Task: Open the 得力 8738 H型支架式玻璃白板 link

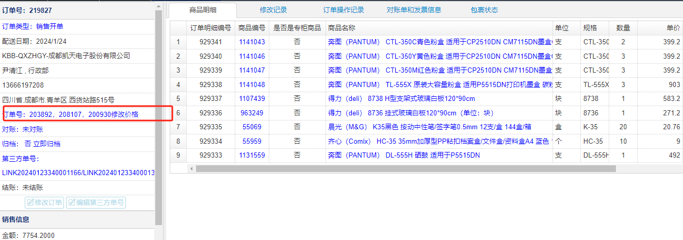Action: (x=401, y=98)
